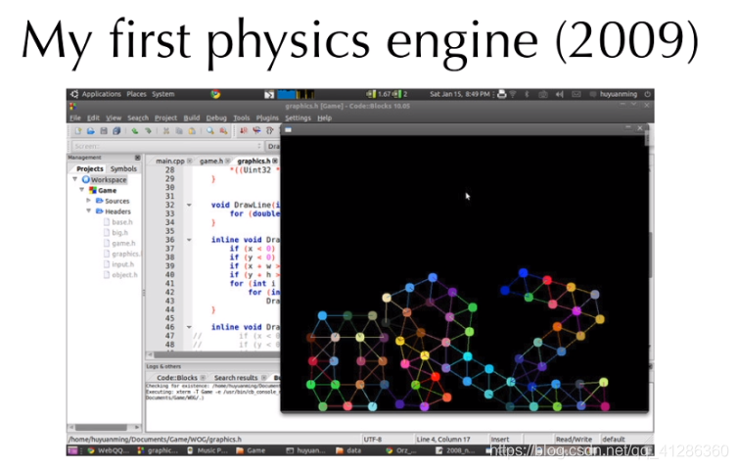Open the mail indicator icon
Viewport: 738px width, 469px height.
577,94
